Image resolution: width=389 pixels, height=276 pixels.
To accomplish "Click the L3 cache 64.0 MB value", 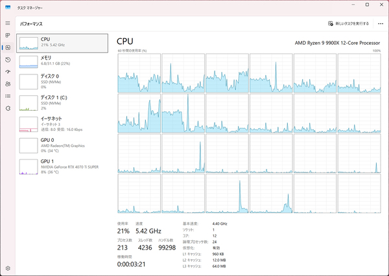I will pyautogui.click(x=219, y=266).
